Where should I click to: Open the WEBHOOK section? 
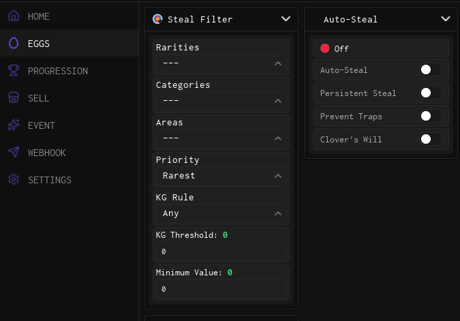70,152
